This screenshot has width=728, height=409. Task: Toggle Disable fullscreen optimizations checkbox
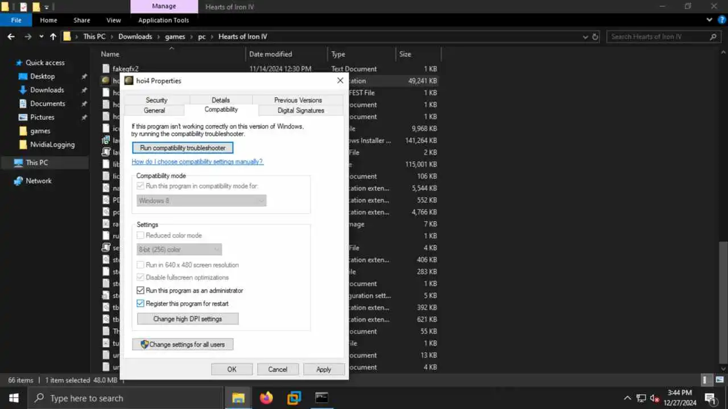click(140, 277)
